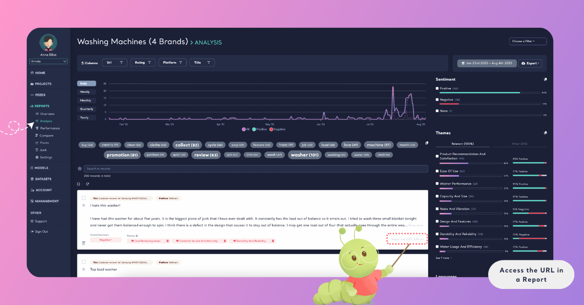
Task: Check the Positive sentiment checkbox
Action: click(x=437, y=88)
